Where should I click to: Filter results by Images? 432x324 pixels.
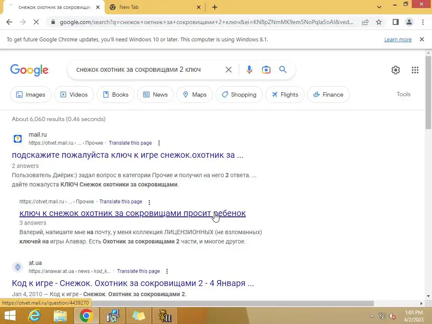tap(30, 94)
